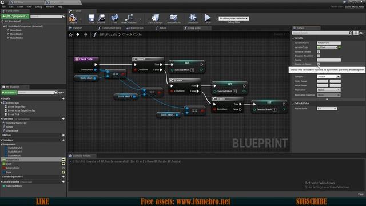Image resolution: width=366 pixels, height=206 pixels.
Task: Click the Rotate Value default number field
Action: pyautogui.click(x=327, y=109)
